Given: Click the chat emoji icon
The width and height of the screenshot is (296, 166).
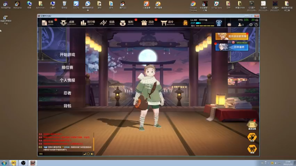Looking at the screenshot, I should (88, 154).
